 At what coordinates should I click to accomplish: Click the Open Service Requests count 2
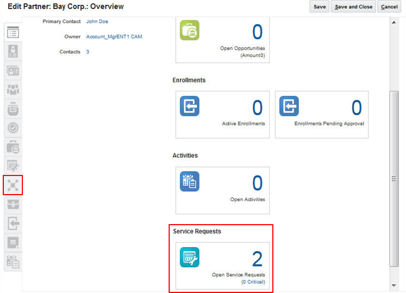click(x=257, y=259)
